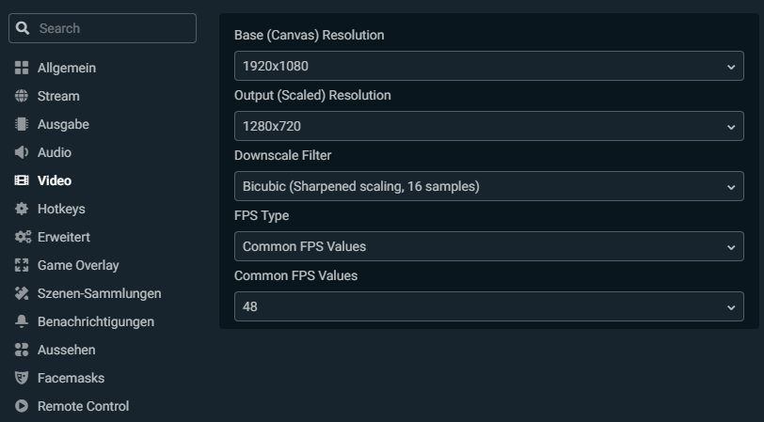Open the Downscale Filter dropdown

click(x=488, y=186)
